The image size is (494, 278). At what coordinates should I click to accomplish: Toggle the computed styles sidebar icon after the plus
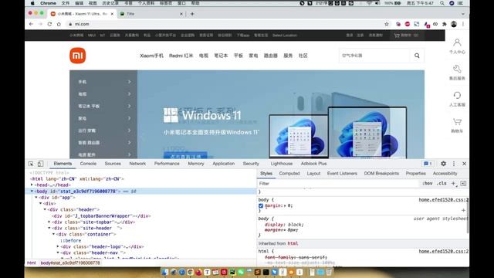coord(463,184)
